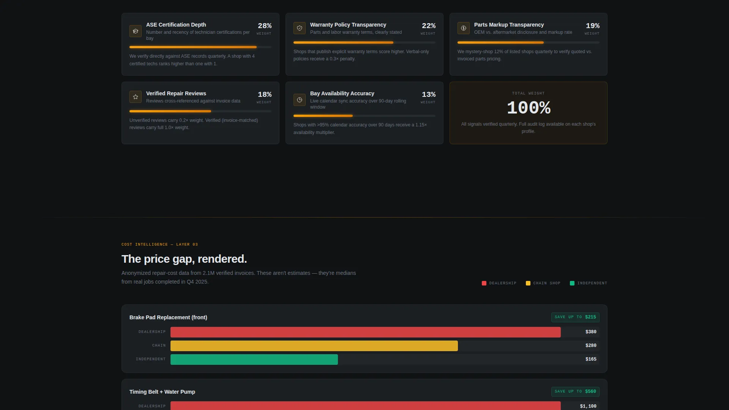Click the Warranty Policy 22% weight progress bar
This screenshot has height=410, width=729.
click(x=364, y=43)
